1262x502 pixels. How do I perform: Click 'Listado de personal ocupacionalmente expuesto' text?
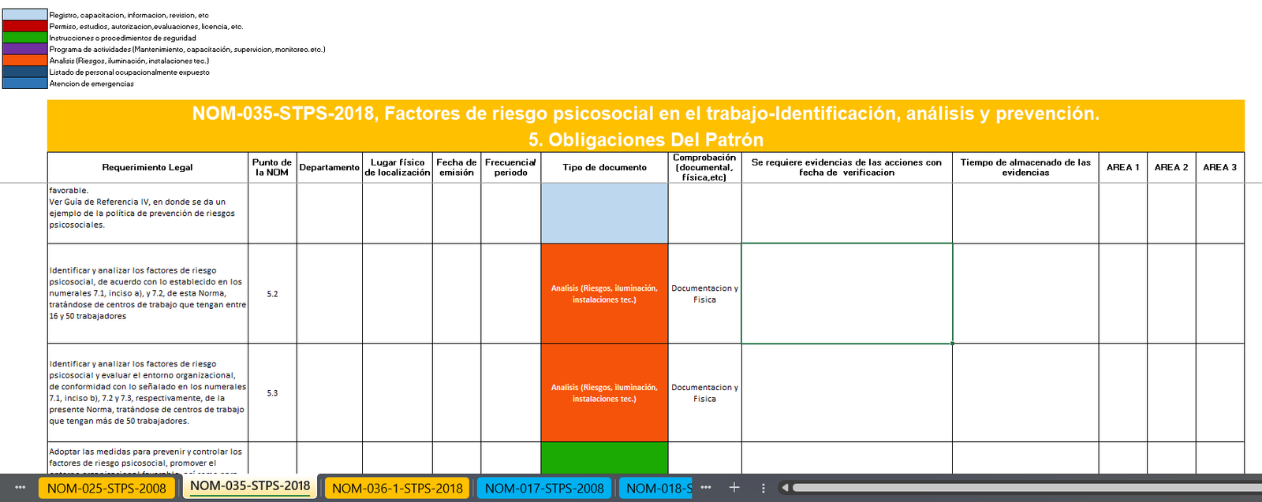(x=129, y=72)
